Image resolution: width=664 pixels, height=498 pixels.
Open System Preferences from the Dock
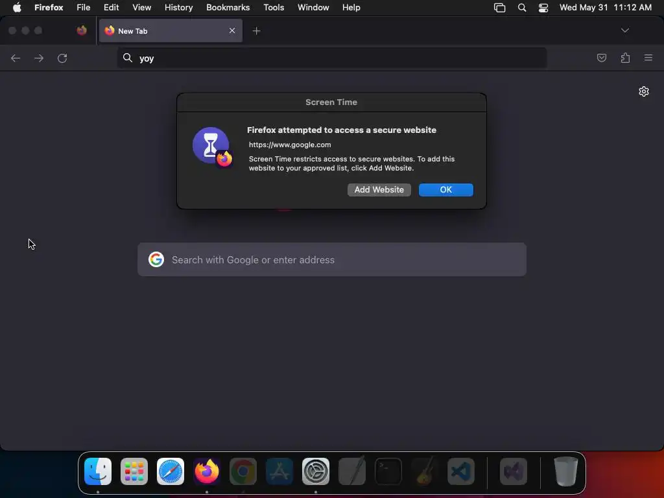point(316,471)
